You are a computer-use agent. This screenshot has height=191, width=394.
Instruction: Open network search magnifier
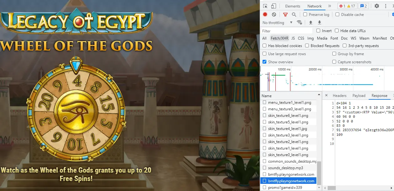pos(294,14)
